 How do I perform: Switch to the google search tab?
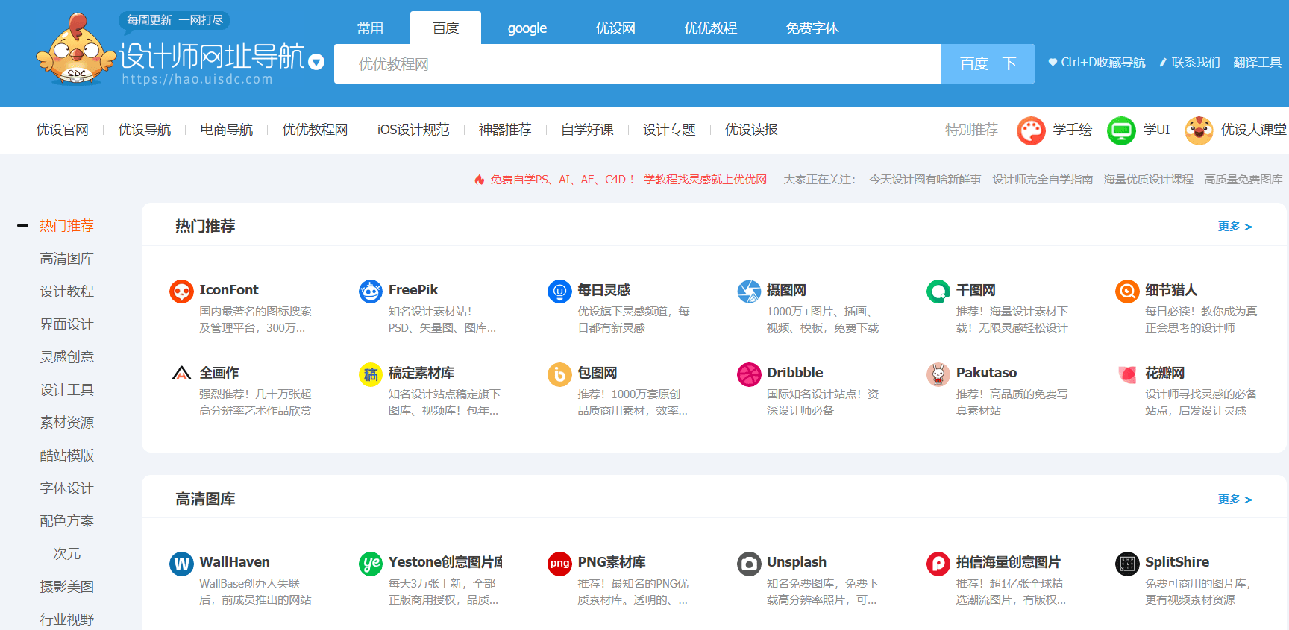point(527,28)
